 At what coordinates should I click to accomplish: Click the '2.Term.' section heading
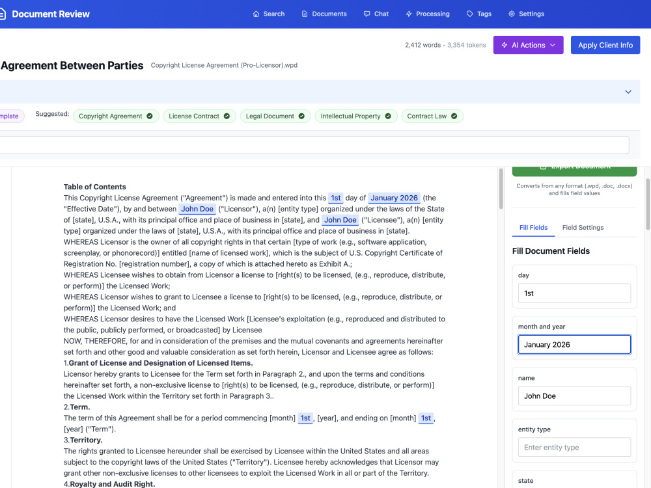click(77, 407)
